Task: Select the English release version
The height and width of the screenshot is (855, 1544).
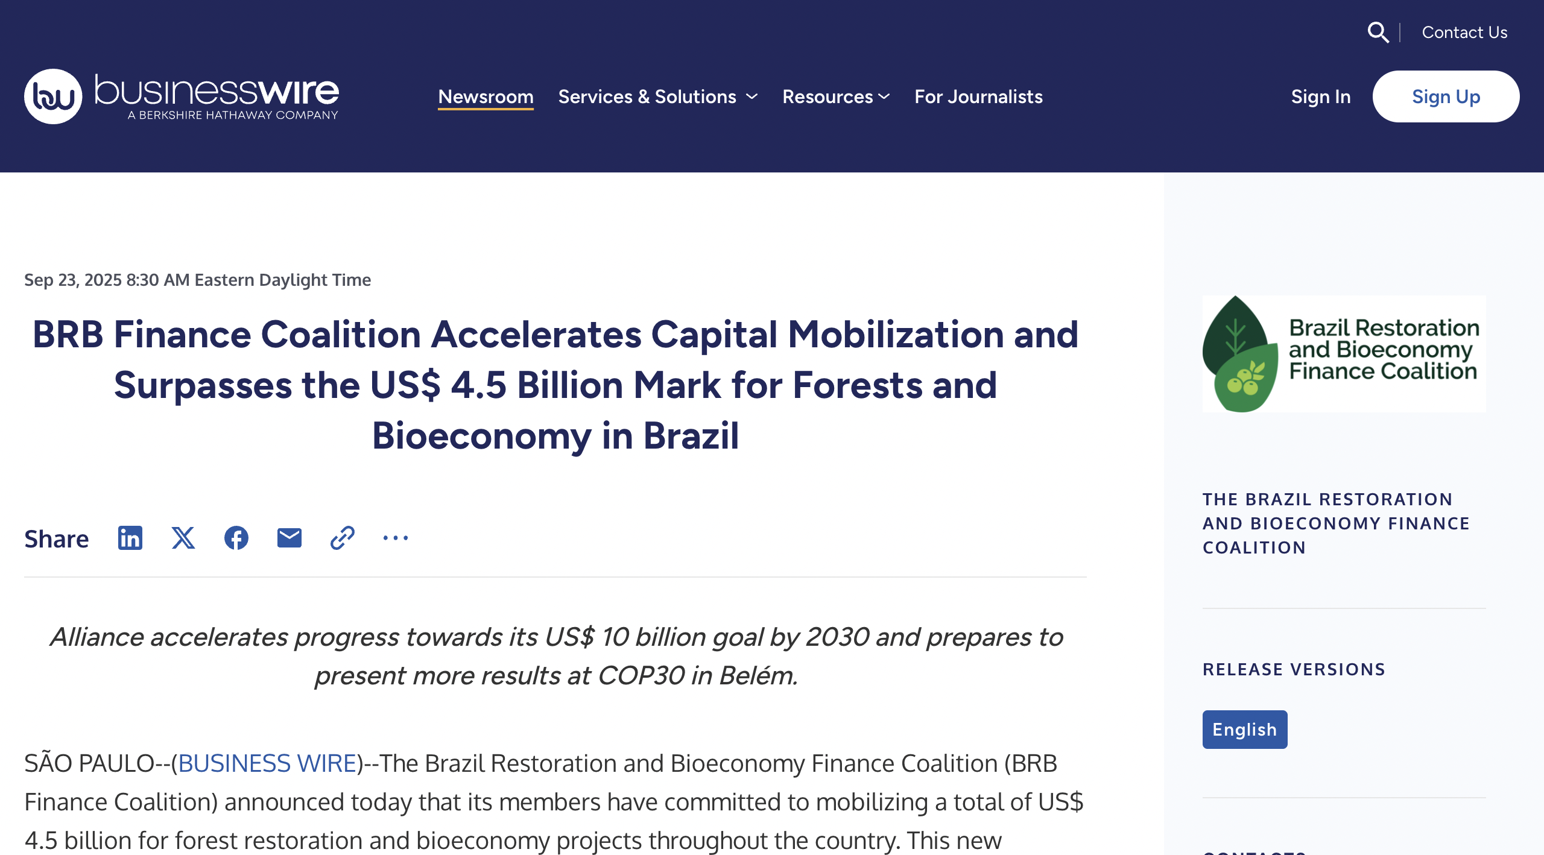Action: (1244, 730)
